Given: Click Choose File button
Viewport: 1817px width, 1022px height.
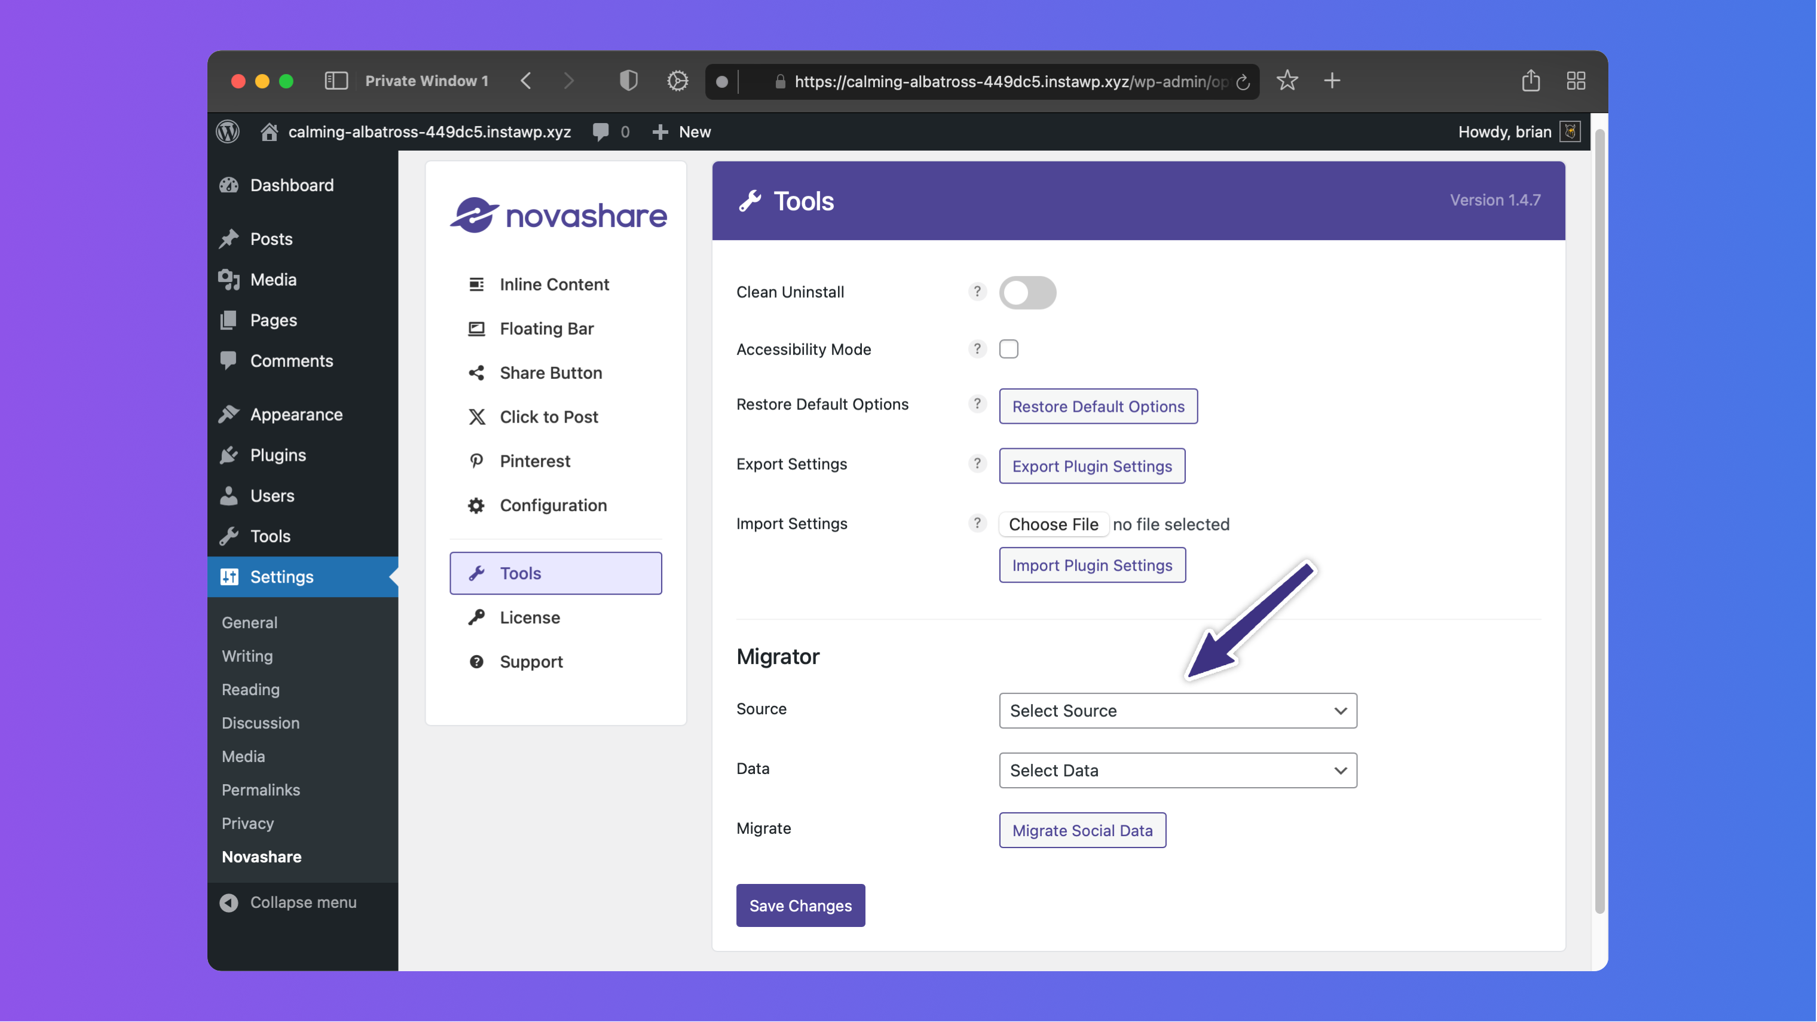Looking at the screenshot, I should point(1053,524).
